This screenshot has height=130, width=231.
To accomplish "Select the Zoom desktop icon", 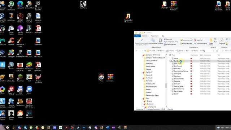I will click(29, 90).
